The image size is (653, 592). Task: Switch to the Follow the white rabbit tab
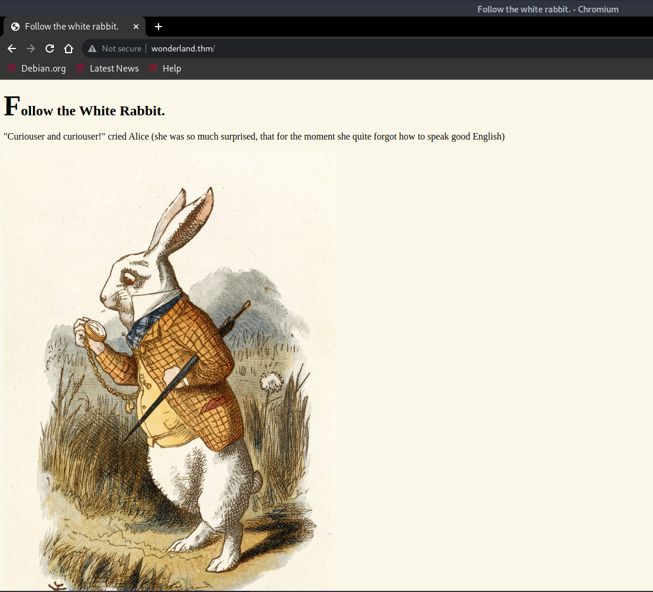71,27
